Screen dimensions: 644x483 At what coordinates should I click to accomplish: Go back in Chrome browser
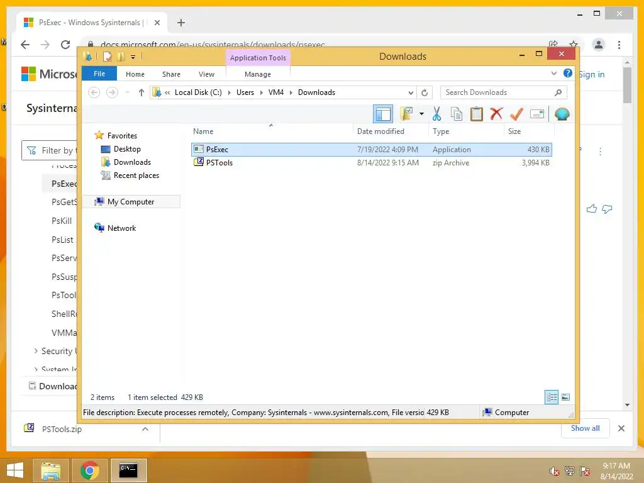tap(25, 45)
